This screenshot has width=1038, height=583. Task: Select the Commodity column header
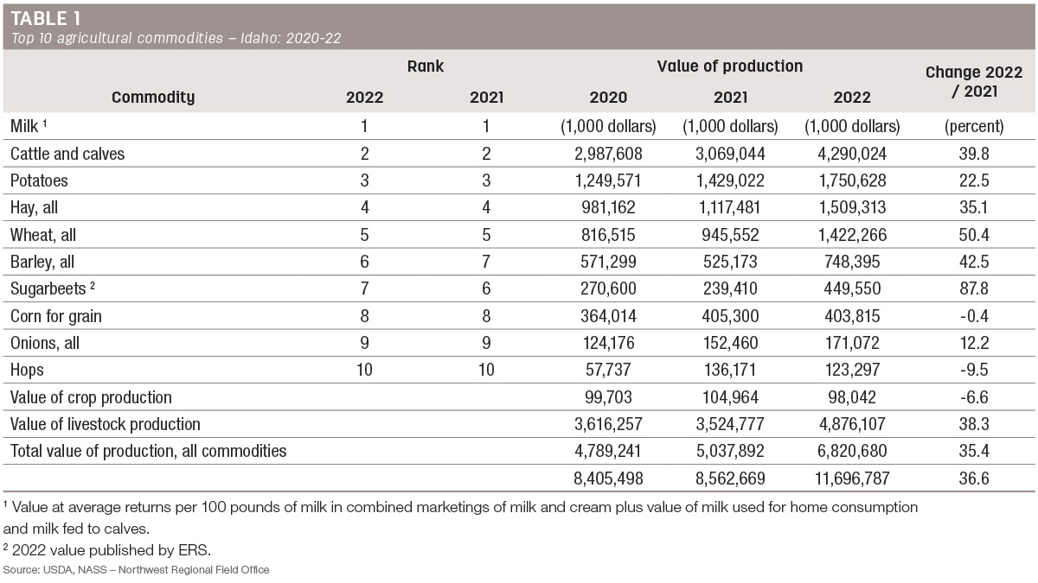[x=153, y=98]
